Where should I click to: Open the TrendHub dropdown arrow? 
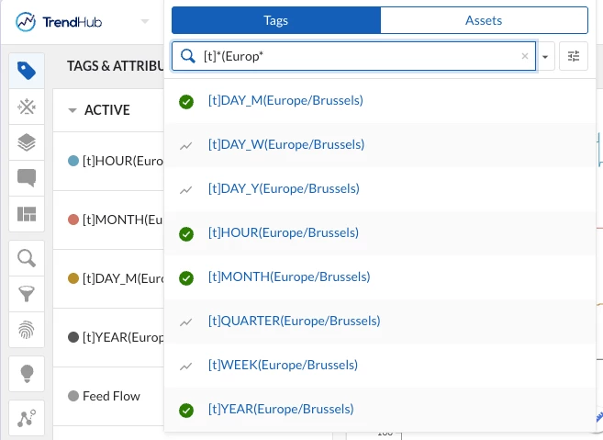click(145, 21)
